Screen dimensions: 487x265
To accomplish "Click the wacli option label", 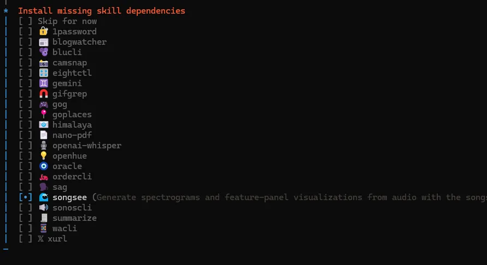I will (64, 228).
